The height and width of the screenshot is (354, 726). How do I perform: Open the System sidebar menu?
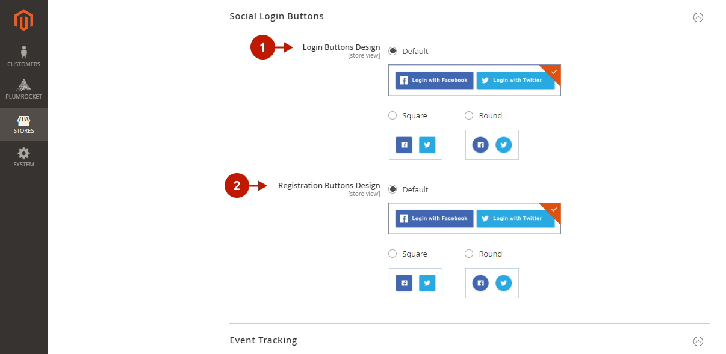(x=23, y=157)
